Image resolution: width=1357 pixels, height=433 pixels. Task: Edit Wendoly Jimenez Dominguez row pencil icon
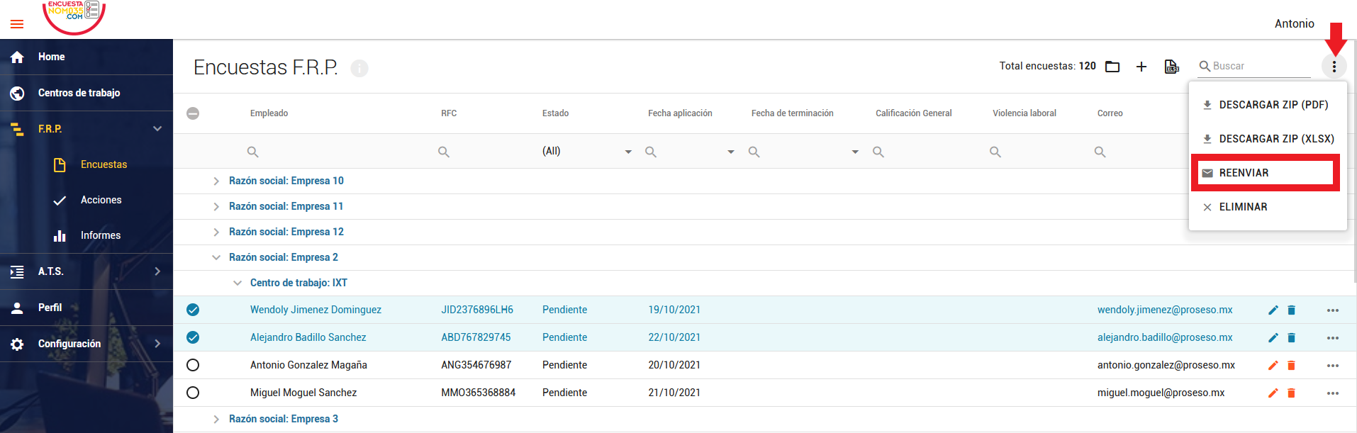(x=1273, y=310)
